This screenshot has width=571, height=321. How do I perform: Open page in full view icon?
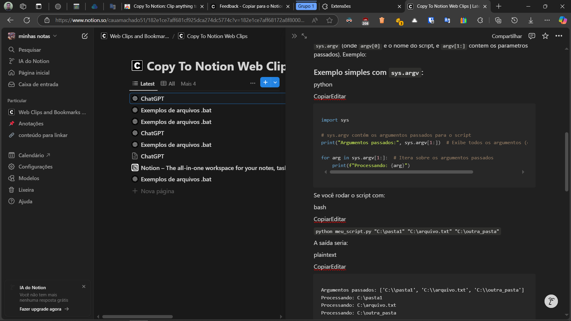[304, 36]
